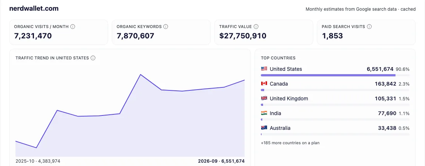Viewport: 425px width, 166px height.
Task: Click the 2026-09 · 6,551,674 chart end label
Action: pos(221,161)
